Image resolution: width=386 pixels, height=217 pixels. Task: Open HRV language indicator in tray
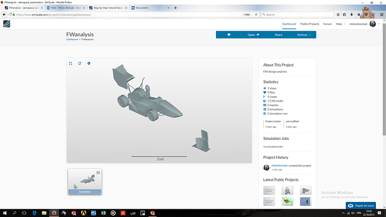click(359, 213)
